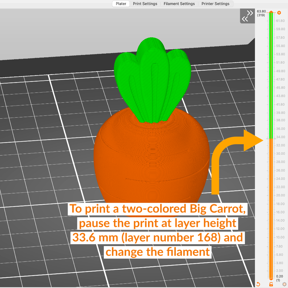Click the lower double chevron arrow icon
Screen dimensions: 288x288
click(245, 19)
